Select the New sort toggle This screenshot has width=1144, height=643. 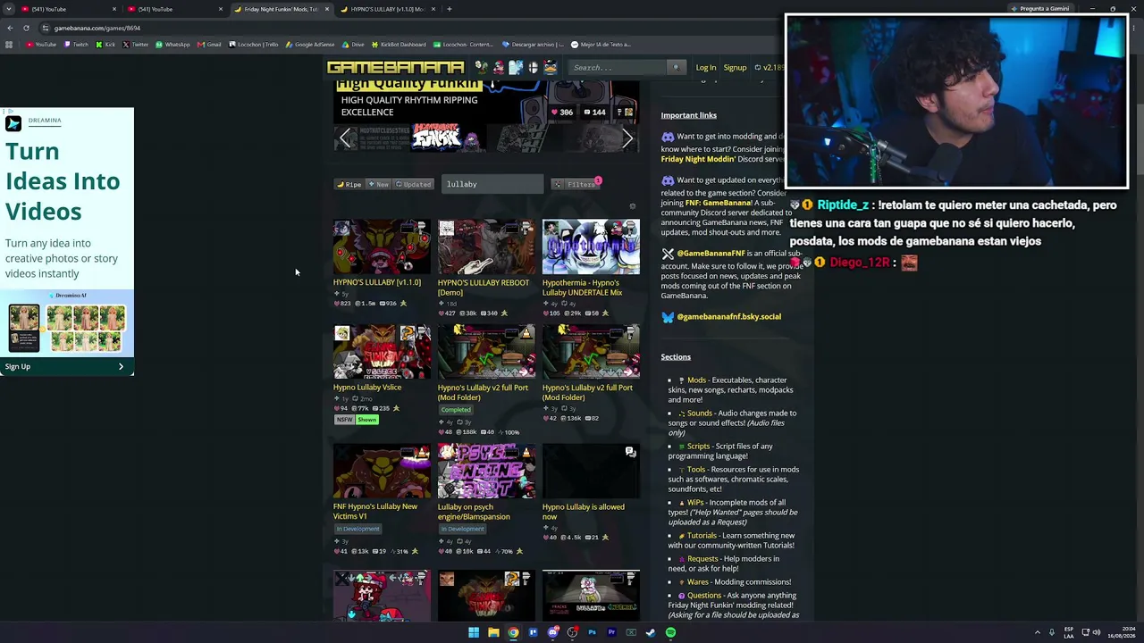tap(378, 185)
